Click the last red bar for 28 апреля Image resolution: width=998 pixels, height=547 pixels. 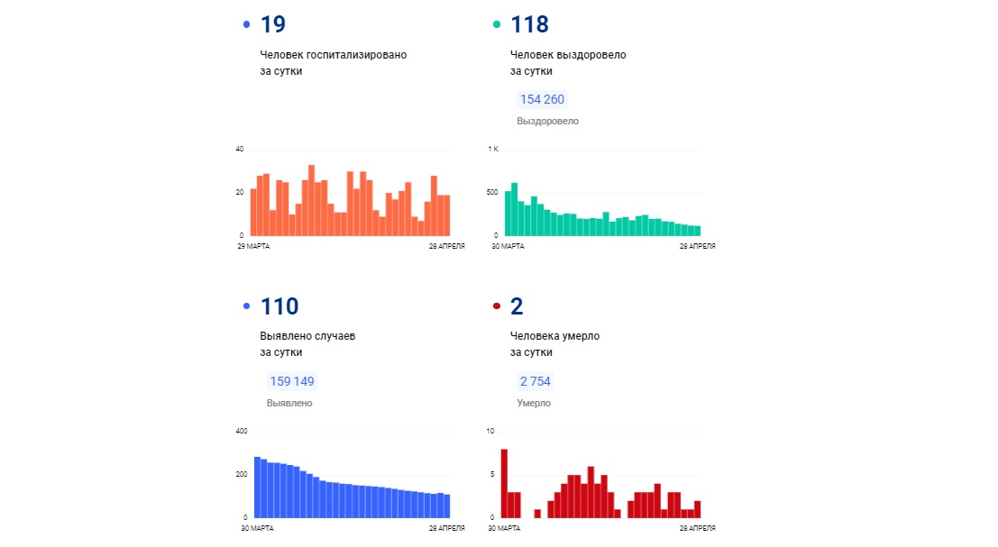(698, 509)
